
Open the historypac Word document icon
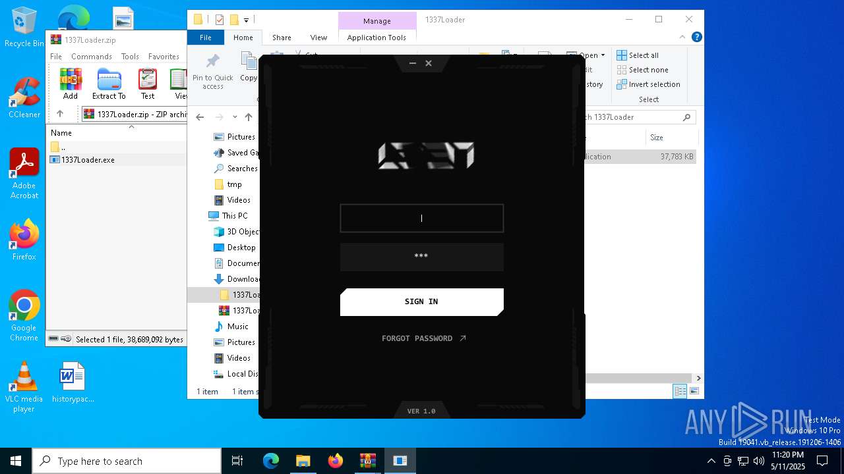click(x=73, y=382)
